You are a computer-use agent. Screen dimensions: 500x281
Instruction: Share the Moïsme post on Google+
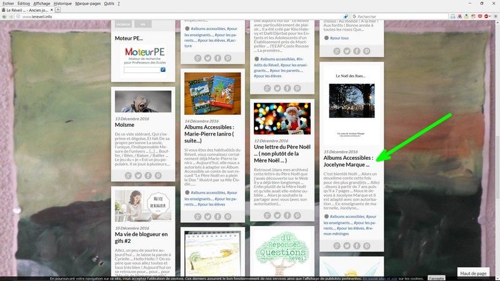(x=128, y=175)
